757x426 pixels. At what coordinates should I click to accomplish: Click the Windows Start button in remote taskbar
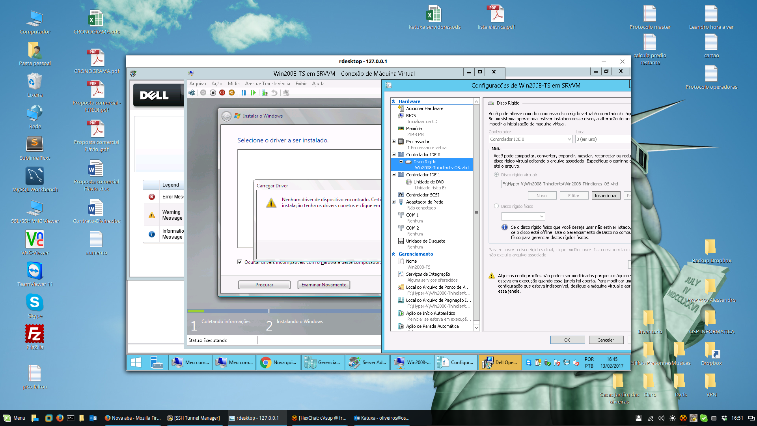(x=136, y=362)
